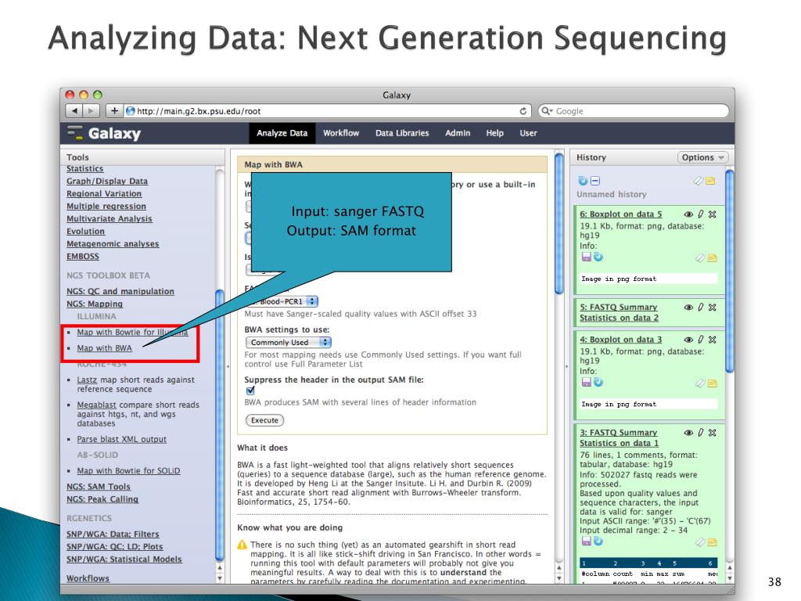Expand the Multivariate Analysis section
The width and height of the screenshot is (801, 601).
click(110, 219)
